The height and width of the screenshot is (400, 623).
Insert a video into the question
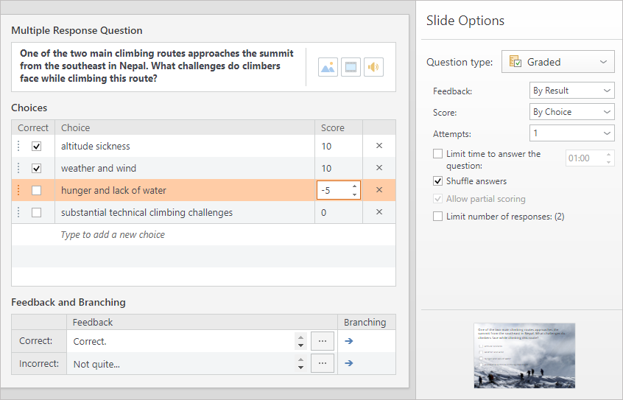(351, 67)
